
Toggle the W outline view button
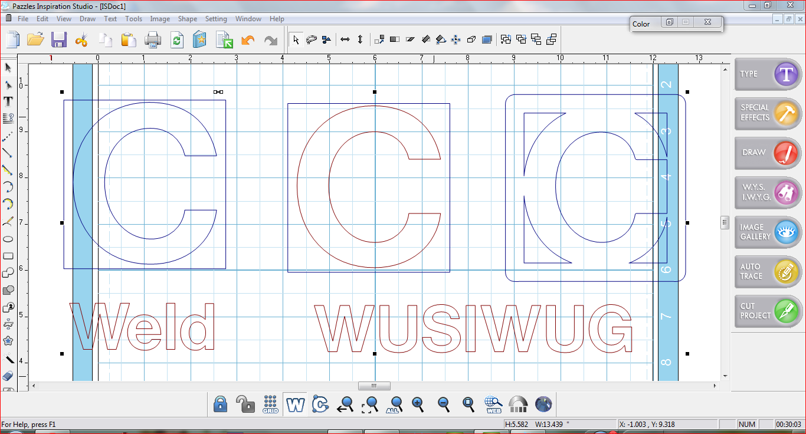(x=295, y=405)
